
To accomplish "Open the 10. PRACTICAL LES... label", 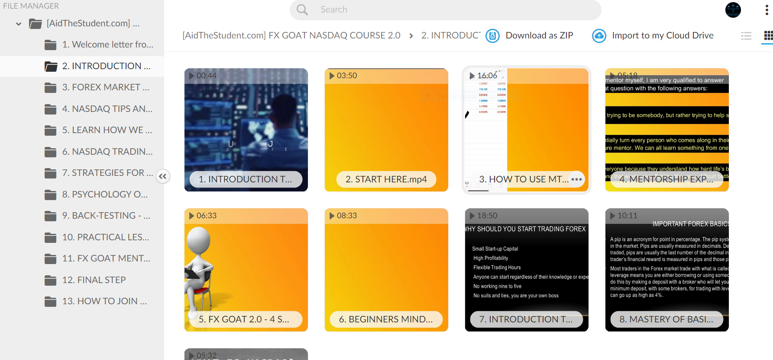I will [105, 237].
